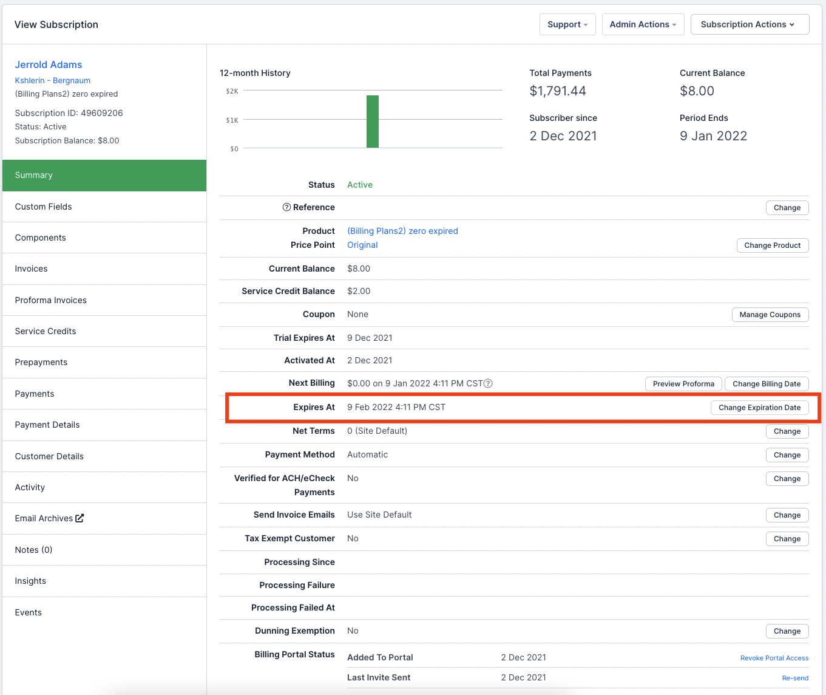Open the Events tab

coord(104,612)
